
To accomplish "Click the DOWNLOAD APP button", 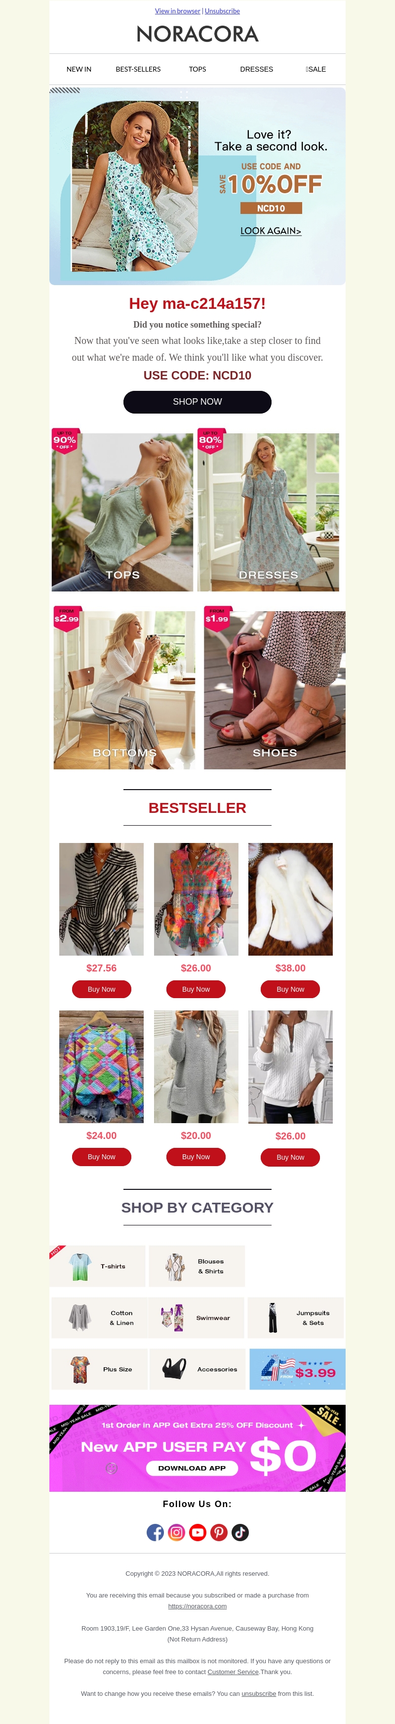I will (192, 1468).
